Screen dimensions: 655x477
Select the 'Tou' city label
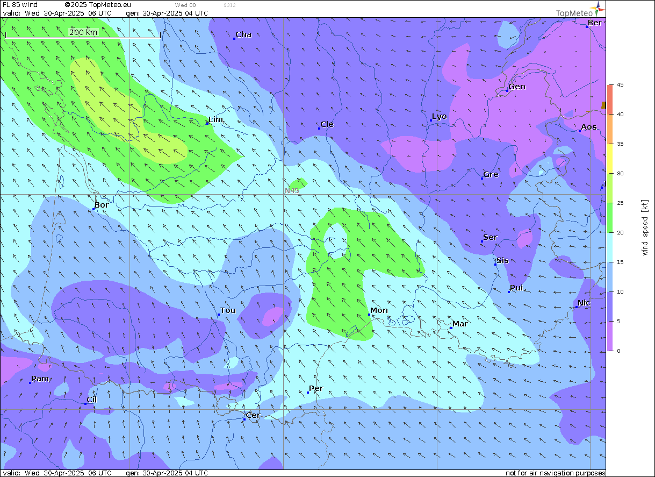228,310
